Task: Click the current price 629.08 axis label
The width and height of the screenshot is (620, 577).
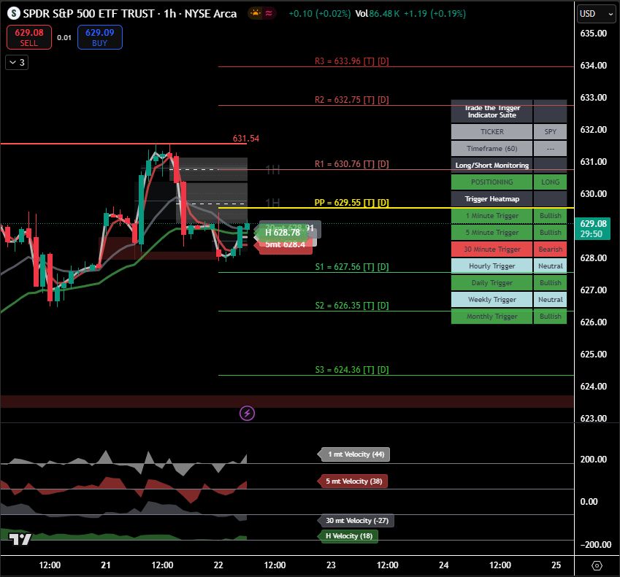Action: 593,228
